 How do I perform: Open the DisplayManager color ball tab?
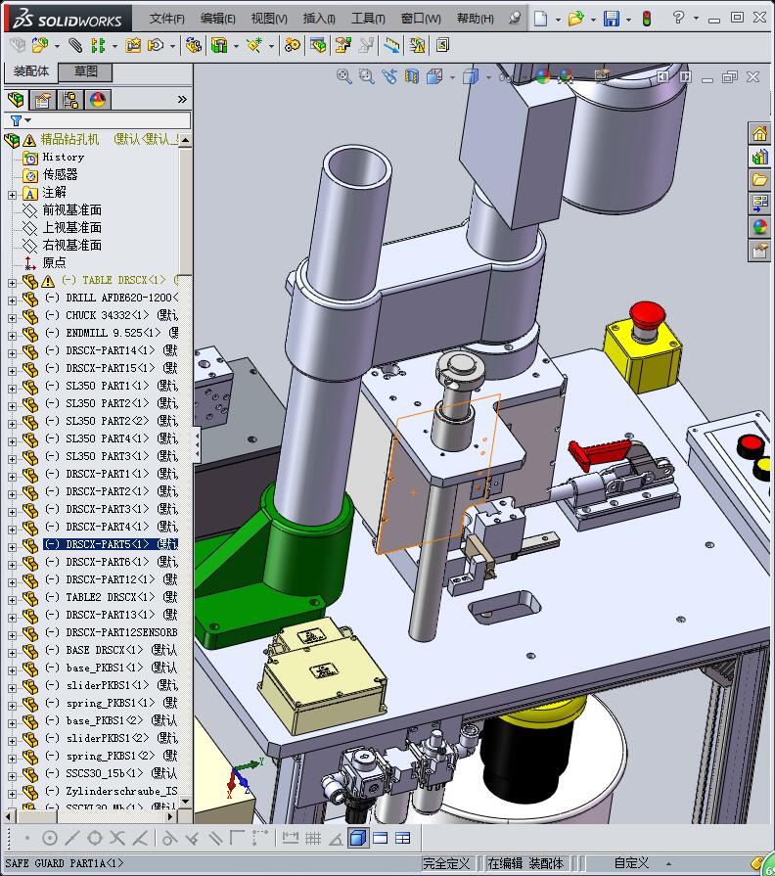click(98, 100)
